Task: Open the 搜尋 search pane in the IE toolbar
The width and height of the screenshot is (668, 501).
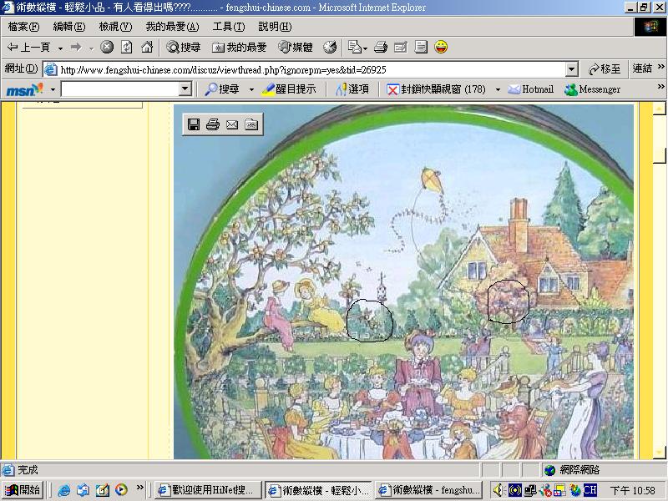Action: (x=184, y=47)
